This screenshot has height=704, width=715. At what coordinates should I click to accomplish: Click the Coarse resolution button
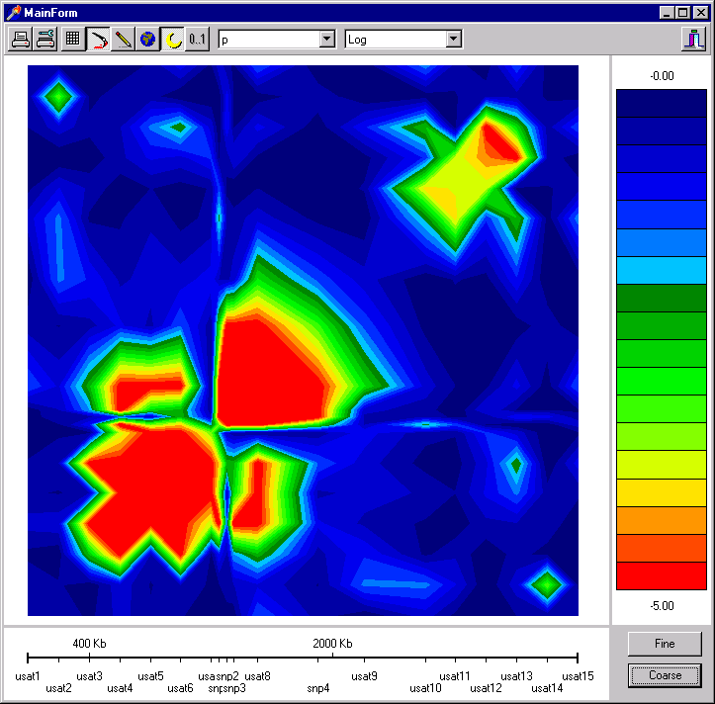[665, 675]
